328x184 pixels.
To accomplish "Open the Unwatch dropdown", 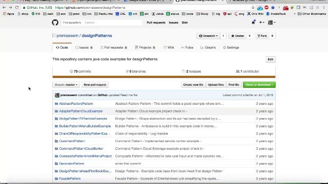I will coord(208,36).
